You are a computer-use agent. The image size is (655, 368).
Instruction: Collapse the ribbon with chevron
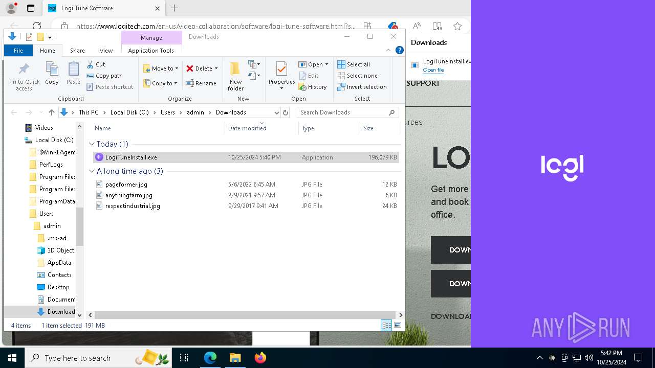(x=388, y=50)
